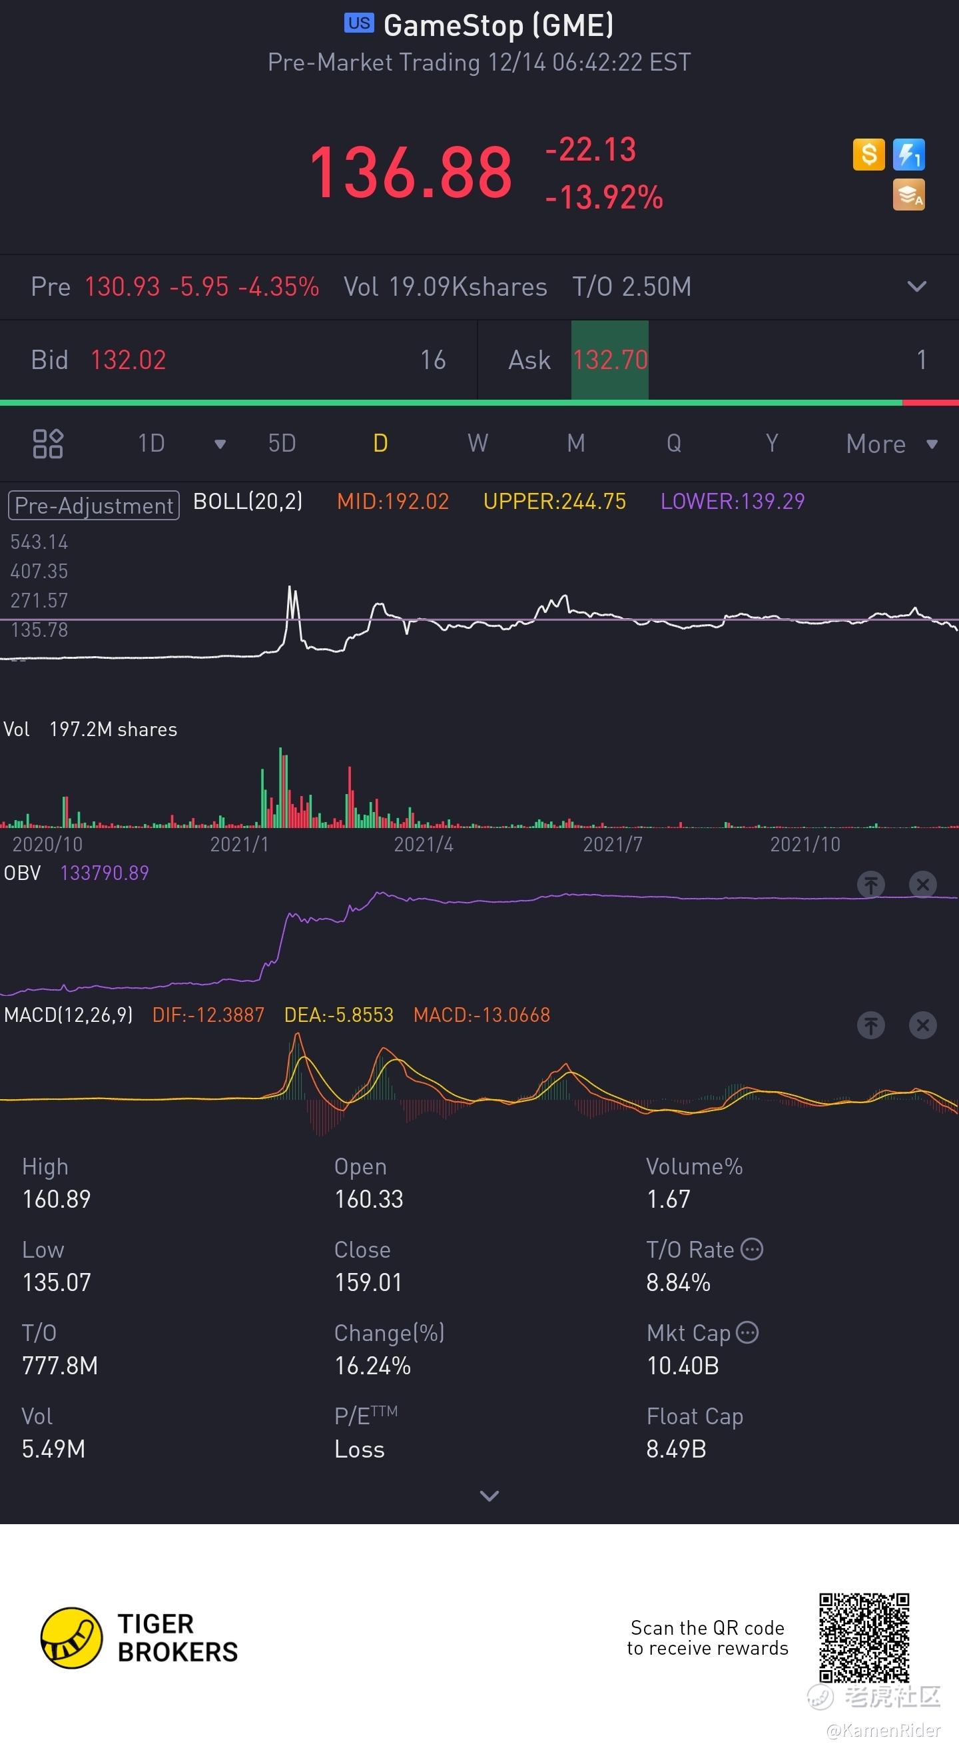Viewport: 959px width, 1752px height.
Task: Remove the MACD indicator panel
Action: pos(922,1025)
